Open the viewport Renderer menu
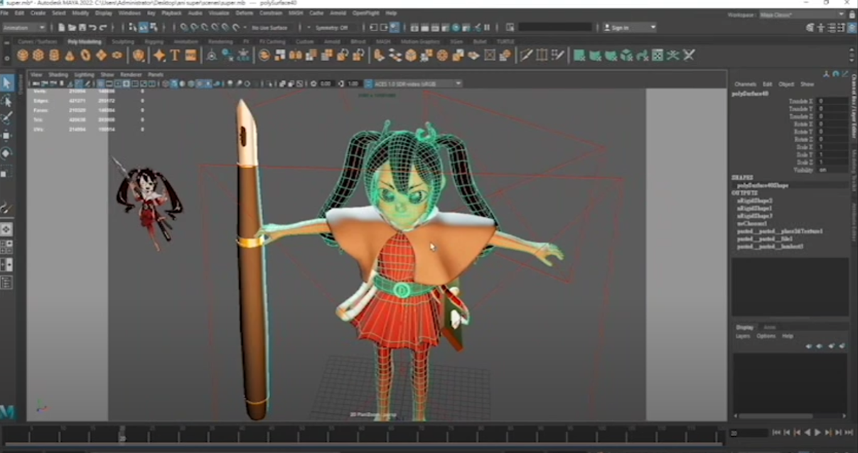This screenshot has height=453, width=858. point(131,75)
